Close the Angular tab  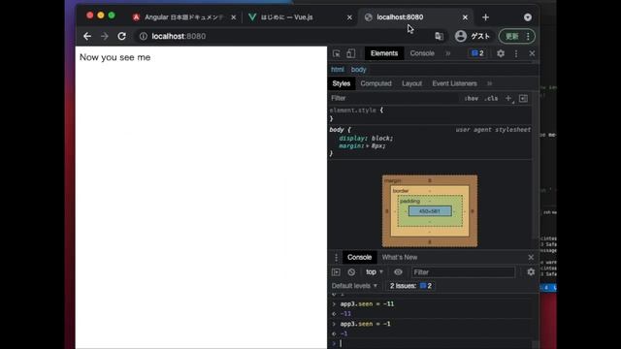tap(233, 17)
